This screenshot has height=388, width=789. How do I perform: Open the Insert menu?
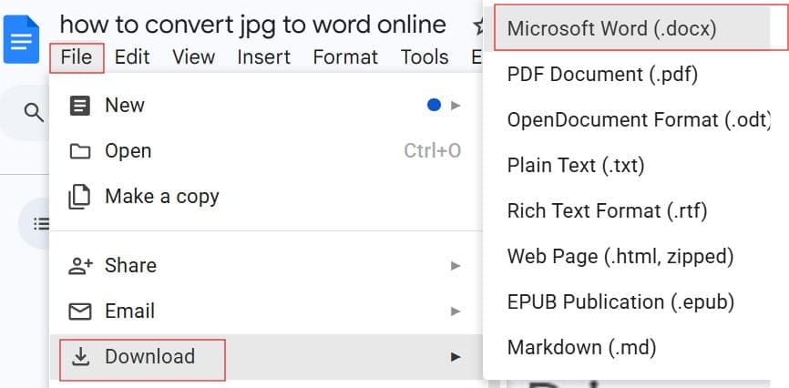pyautogui.click(x=263, y=57)
